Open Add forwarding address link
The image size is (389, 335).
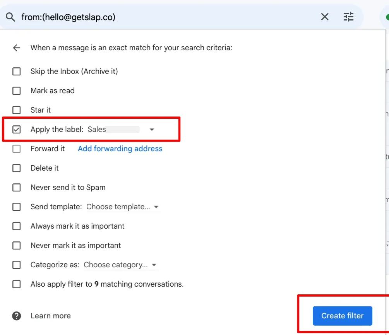click(x=120, y=149)
